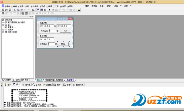Run the program with the play icon
The image size is (184, 111).
[50, 10]
